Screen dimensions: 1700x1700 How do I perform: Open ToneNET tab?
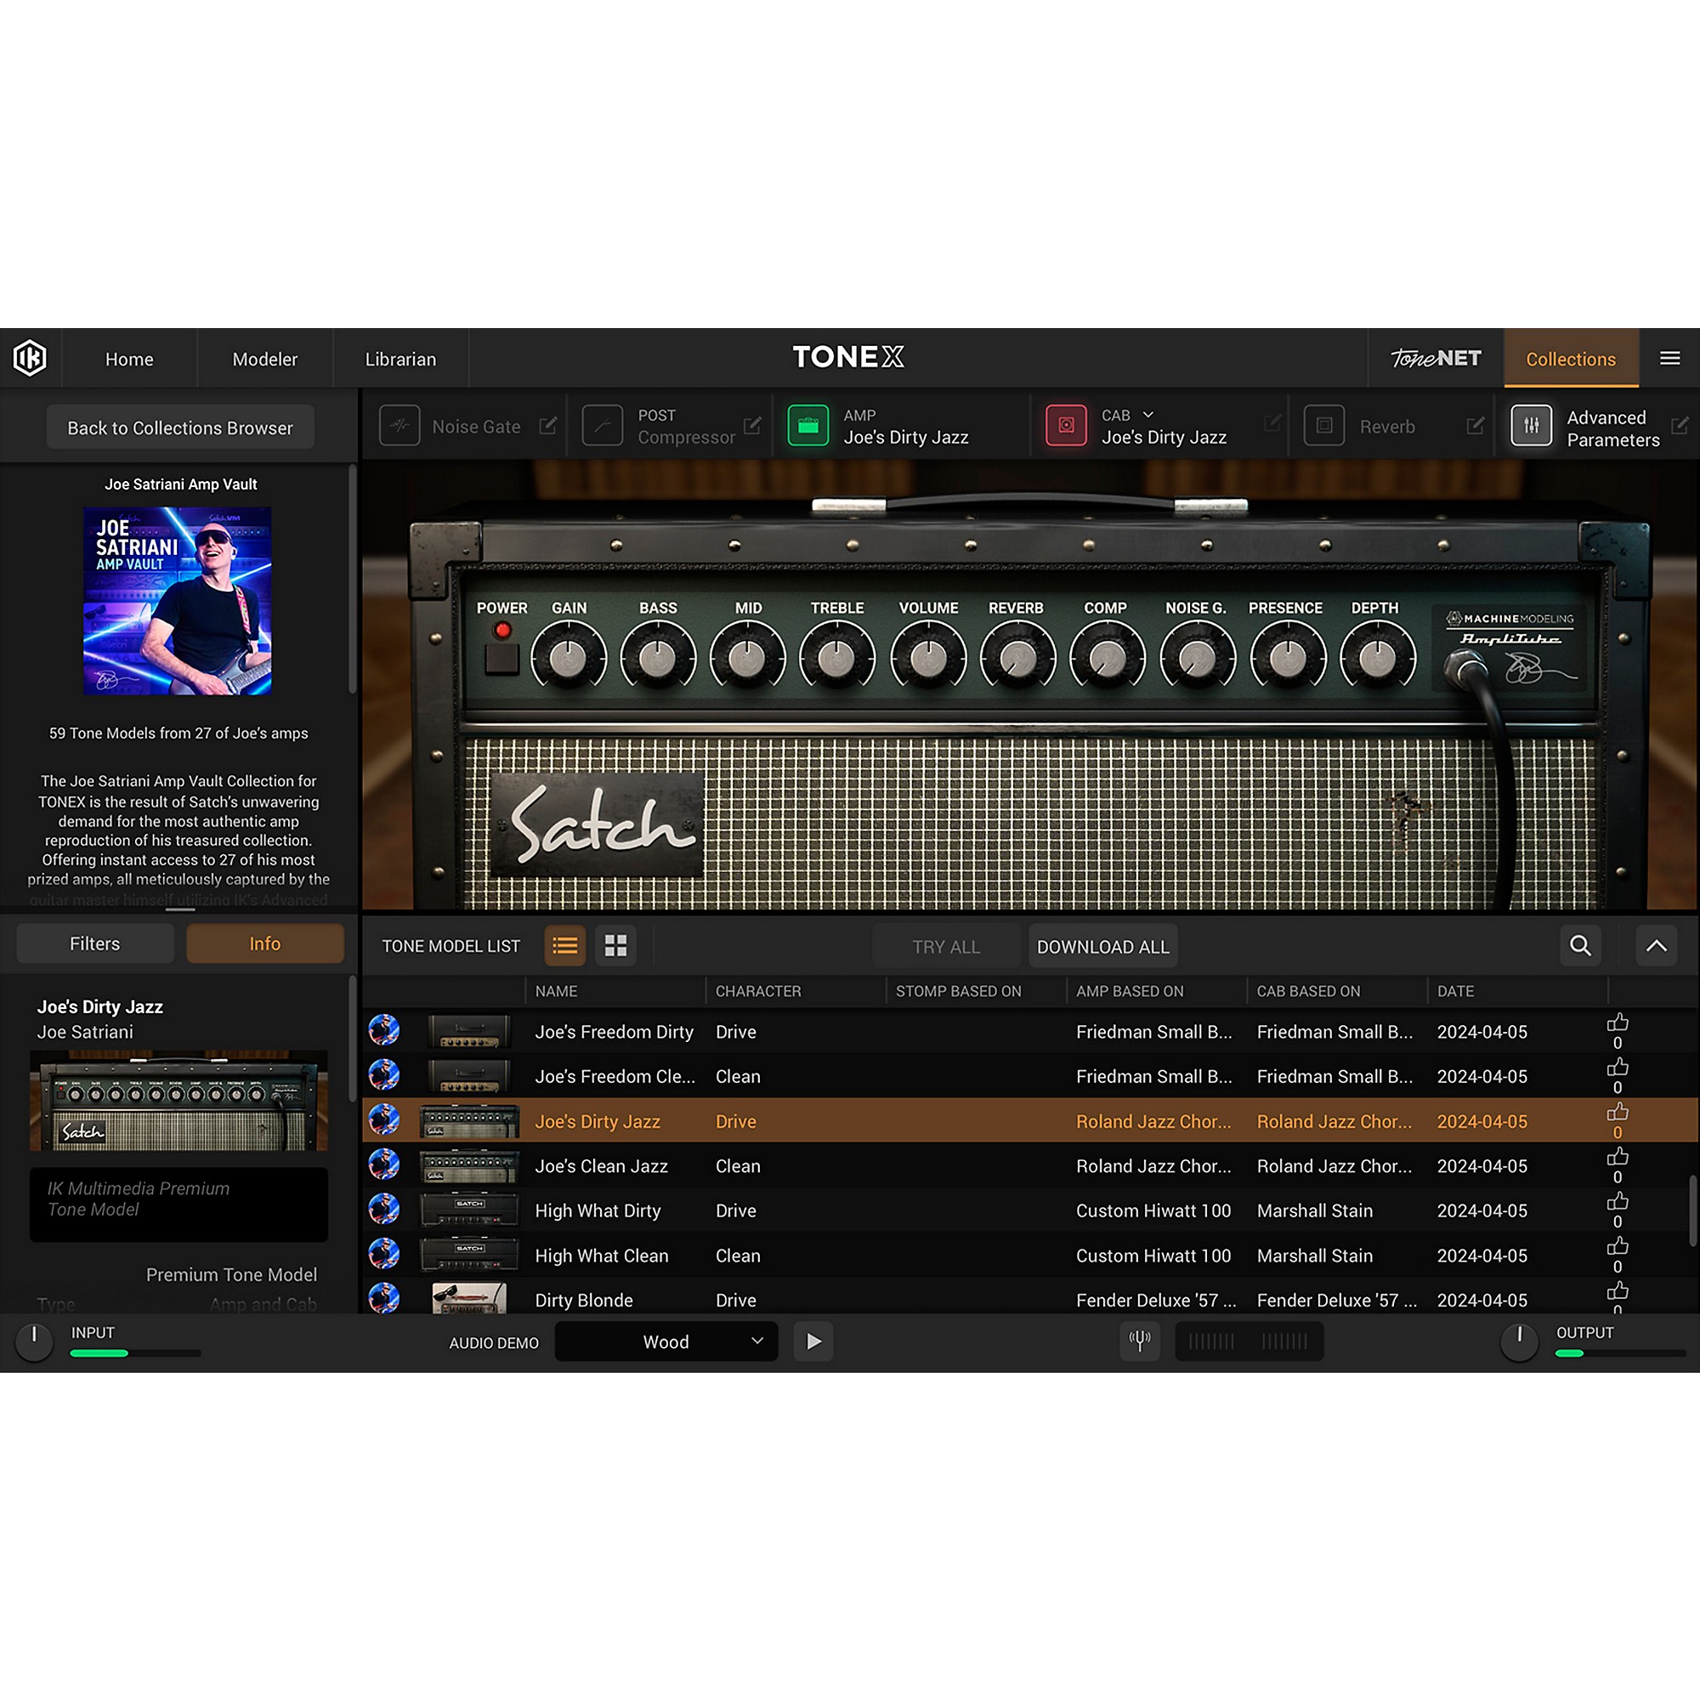click(1436, 358)
